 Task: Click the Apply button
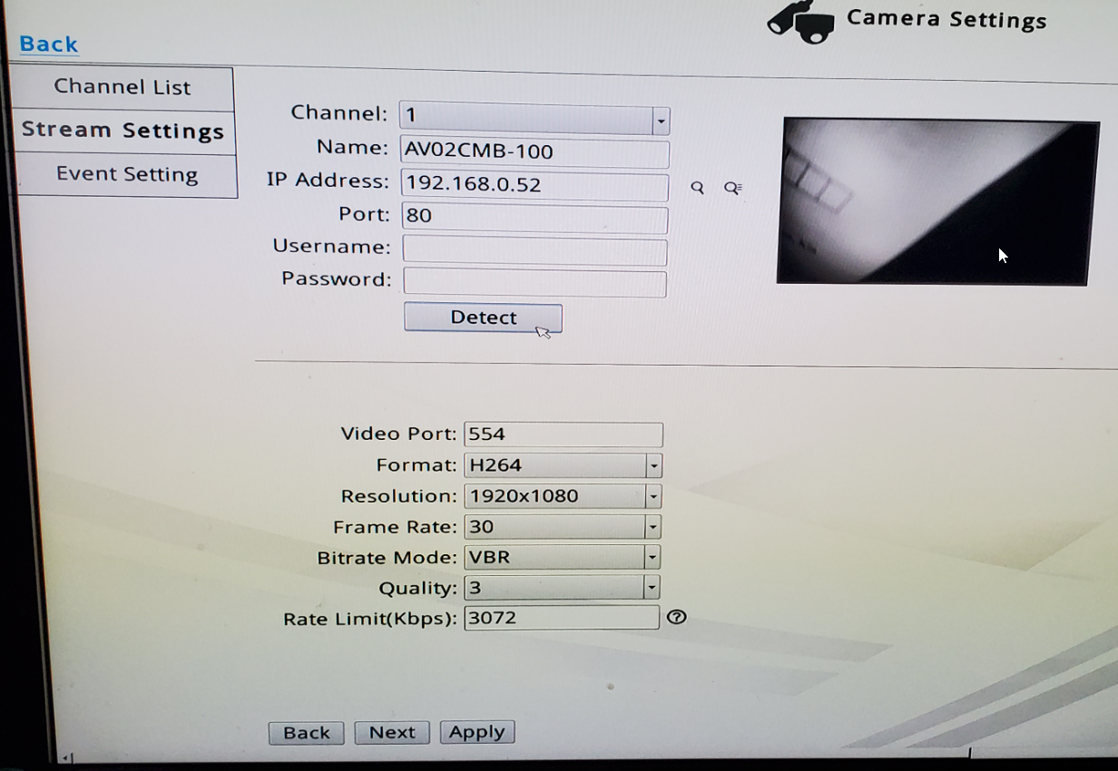point(477,732)
